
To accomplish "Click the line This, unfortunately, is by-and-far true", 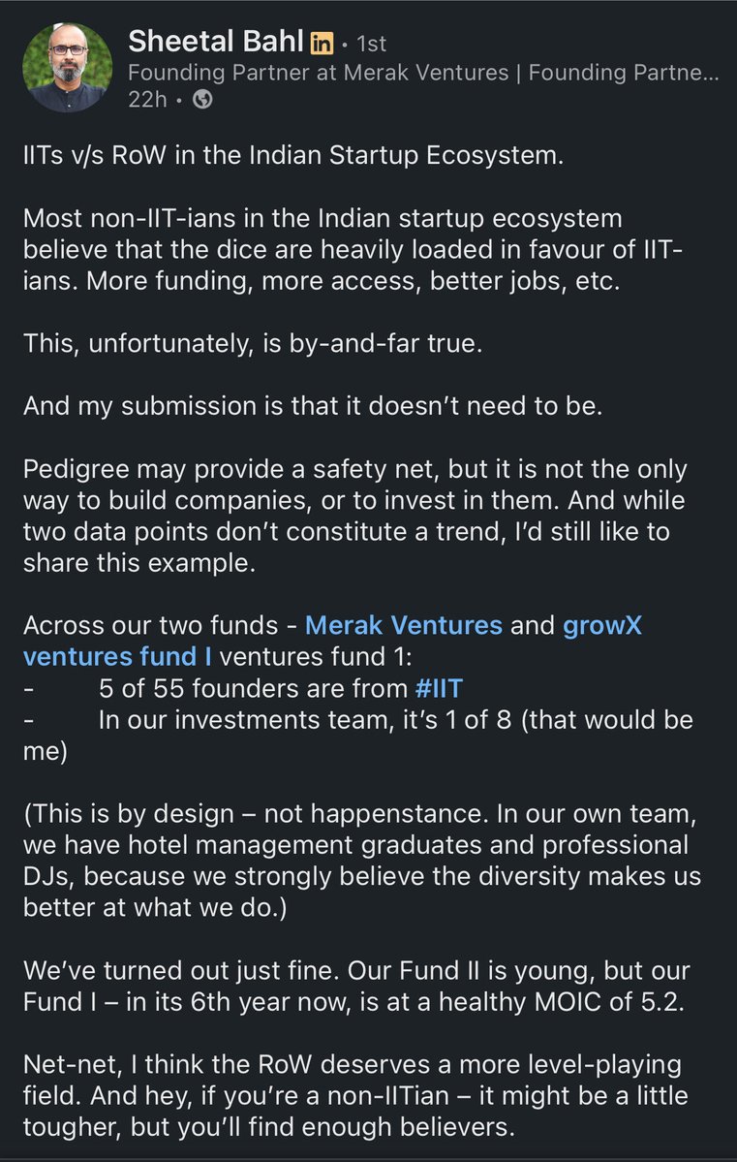I will 252,343.
